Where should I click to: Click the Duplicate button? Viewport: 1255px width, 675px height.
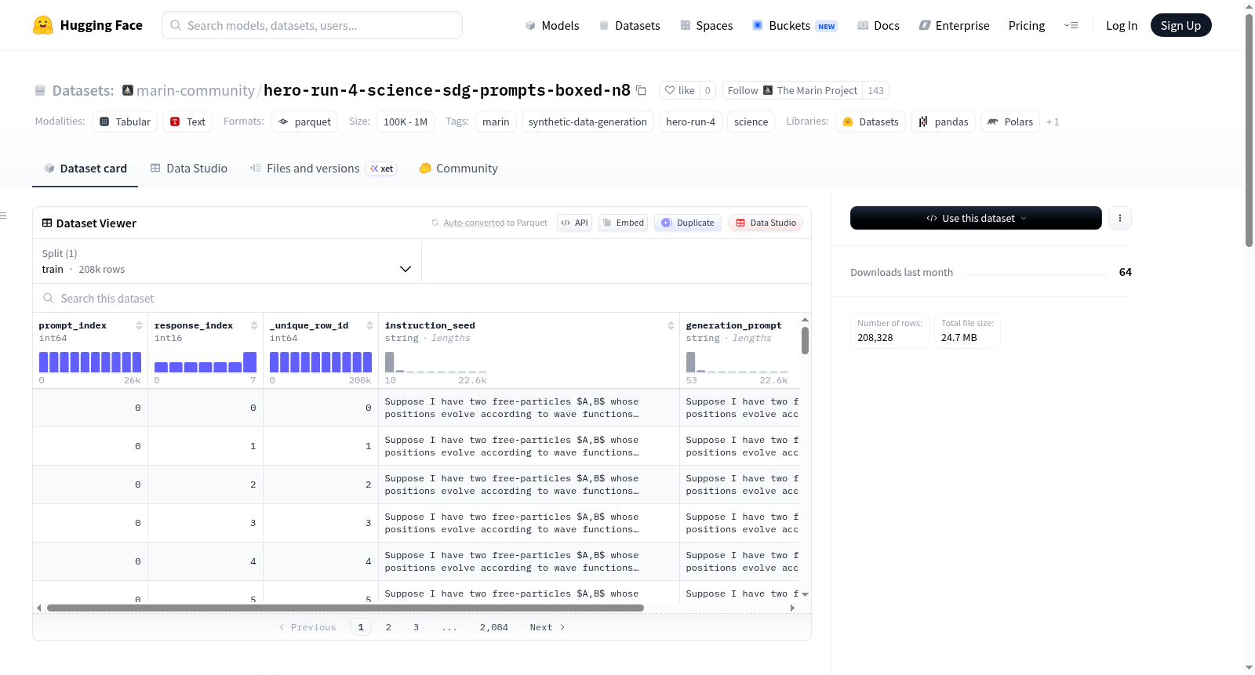coord(688,223)
